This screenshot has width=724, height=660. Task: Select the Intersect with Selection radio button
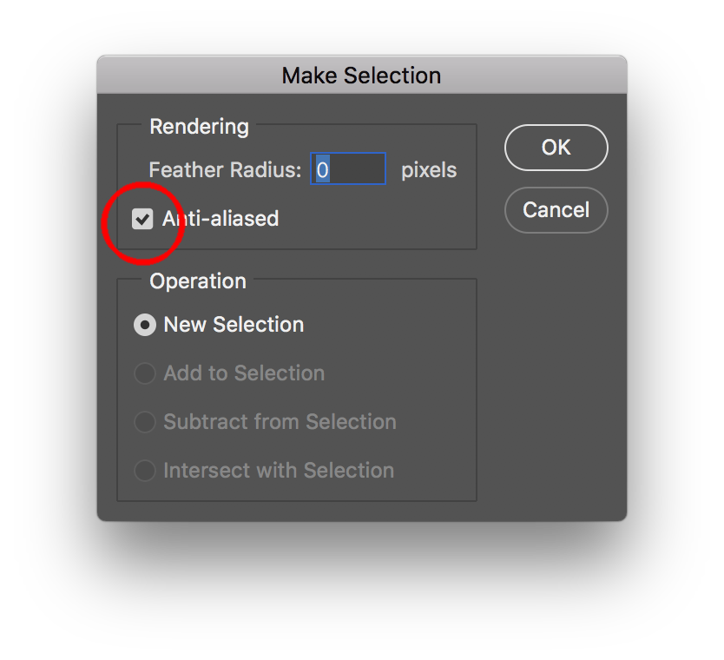point(144,471)
